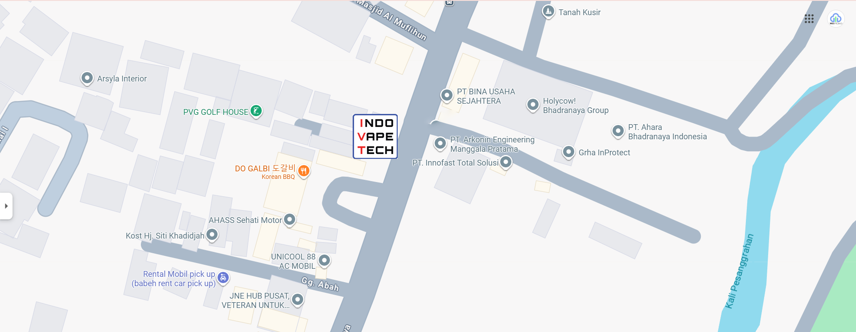The width and height of the screenshot is (856, 332).
Task: Click the Rental Mobil pick up car icon
Action: pos(223,278)
